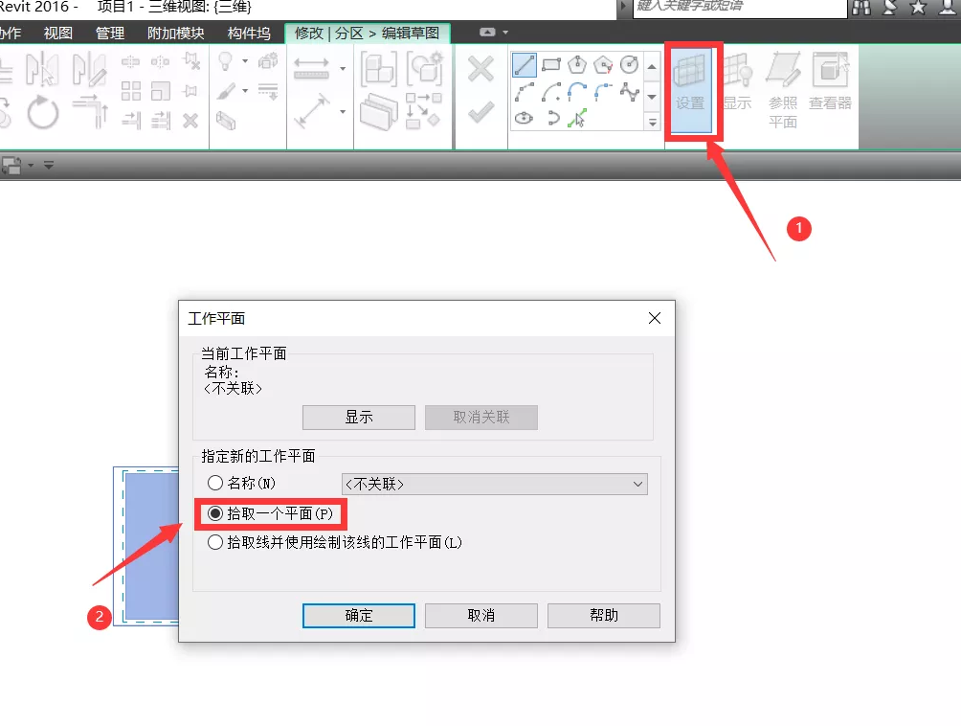Open the <不关联> plane name dropdown

pos(639,484)
